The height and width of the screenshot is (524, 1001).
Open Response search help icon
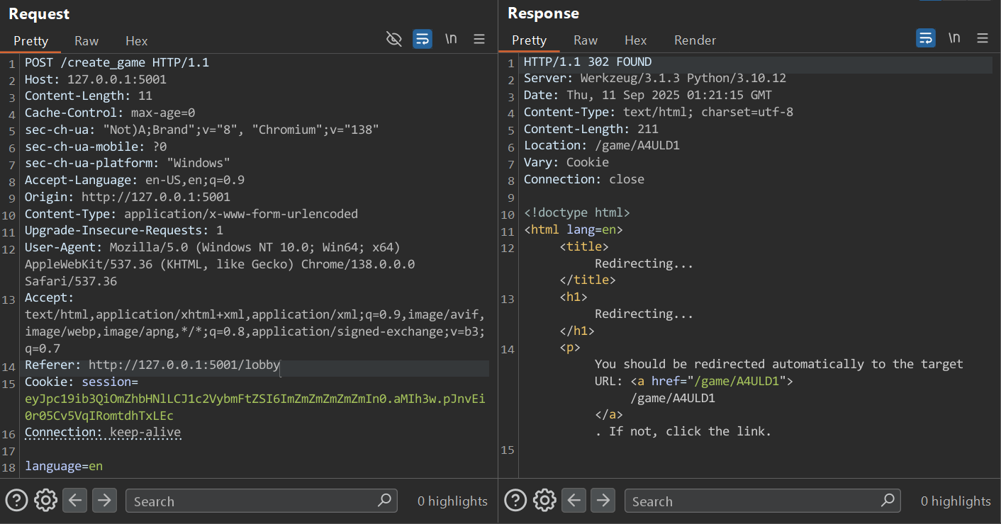coord(515,501)
